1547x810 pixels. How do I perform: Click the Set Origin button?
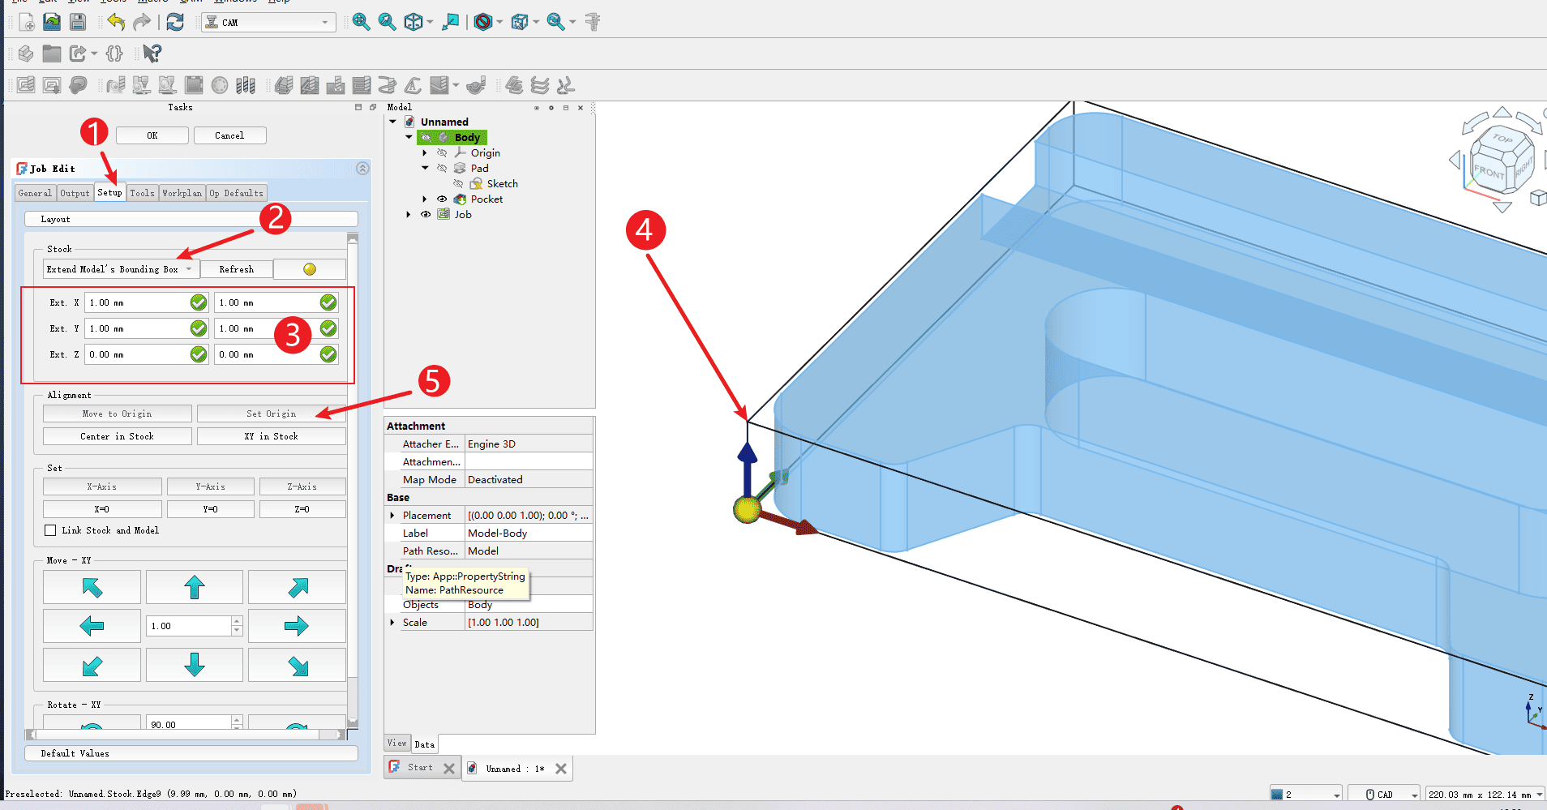[271, 414]
